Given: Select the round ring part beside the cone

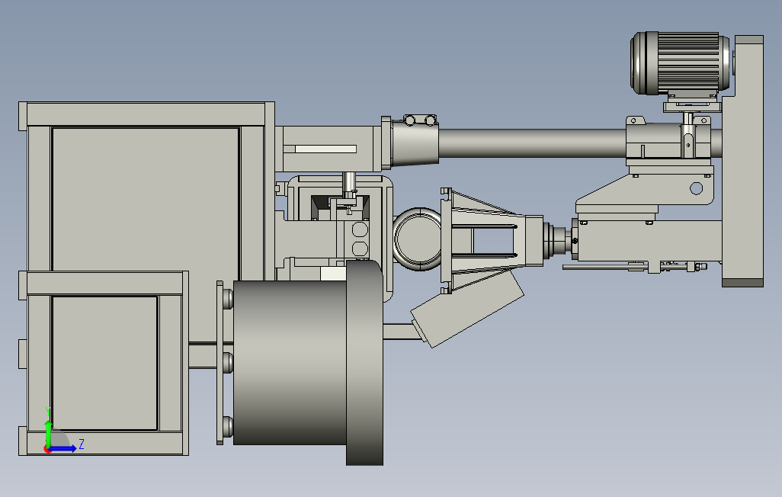Looking at the screenshot, I should click(x=417, y=239).
